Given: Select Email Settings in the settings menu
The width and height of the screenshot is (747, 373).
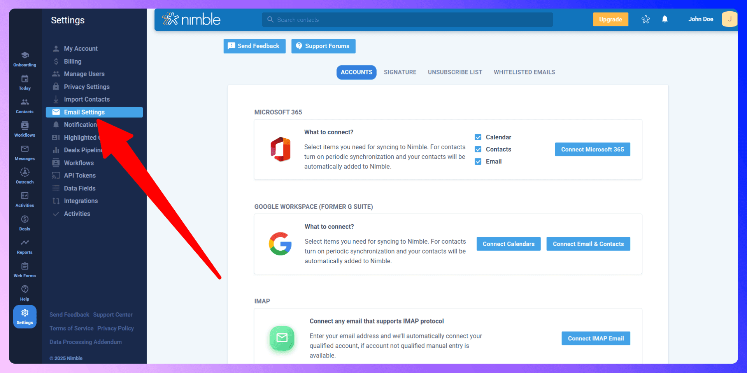Looking at the screenshot, I should (94, 112).
